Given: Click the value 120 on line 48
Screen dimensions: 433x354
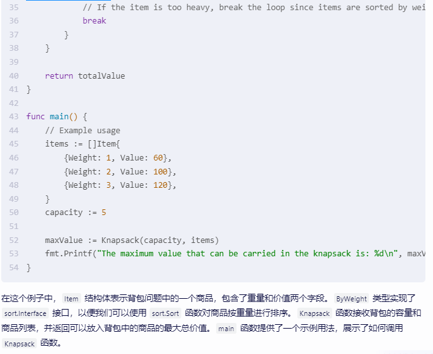Looking at the screenshot, I should point(160,185).
